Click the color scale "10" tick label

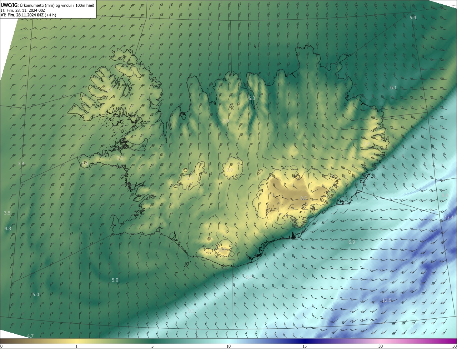pos(228,346)
